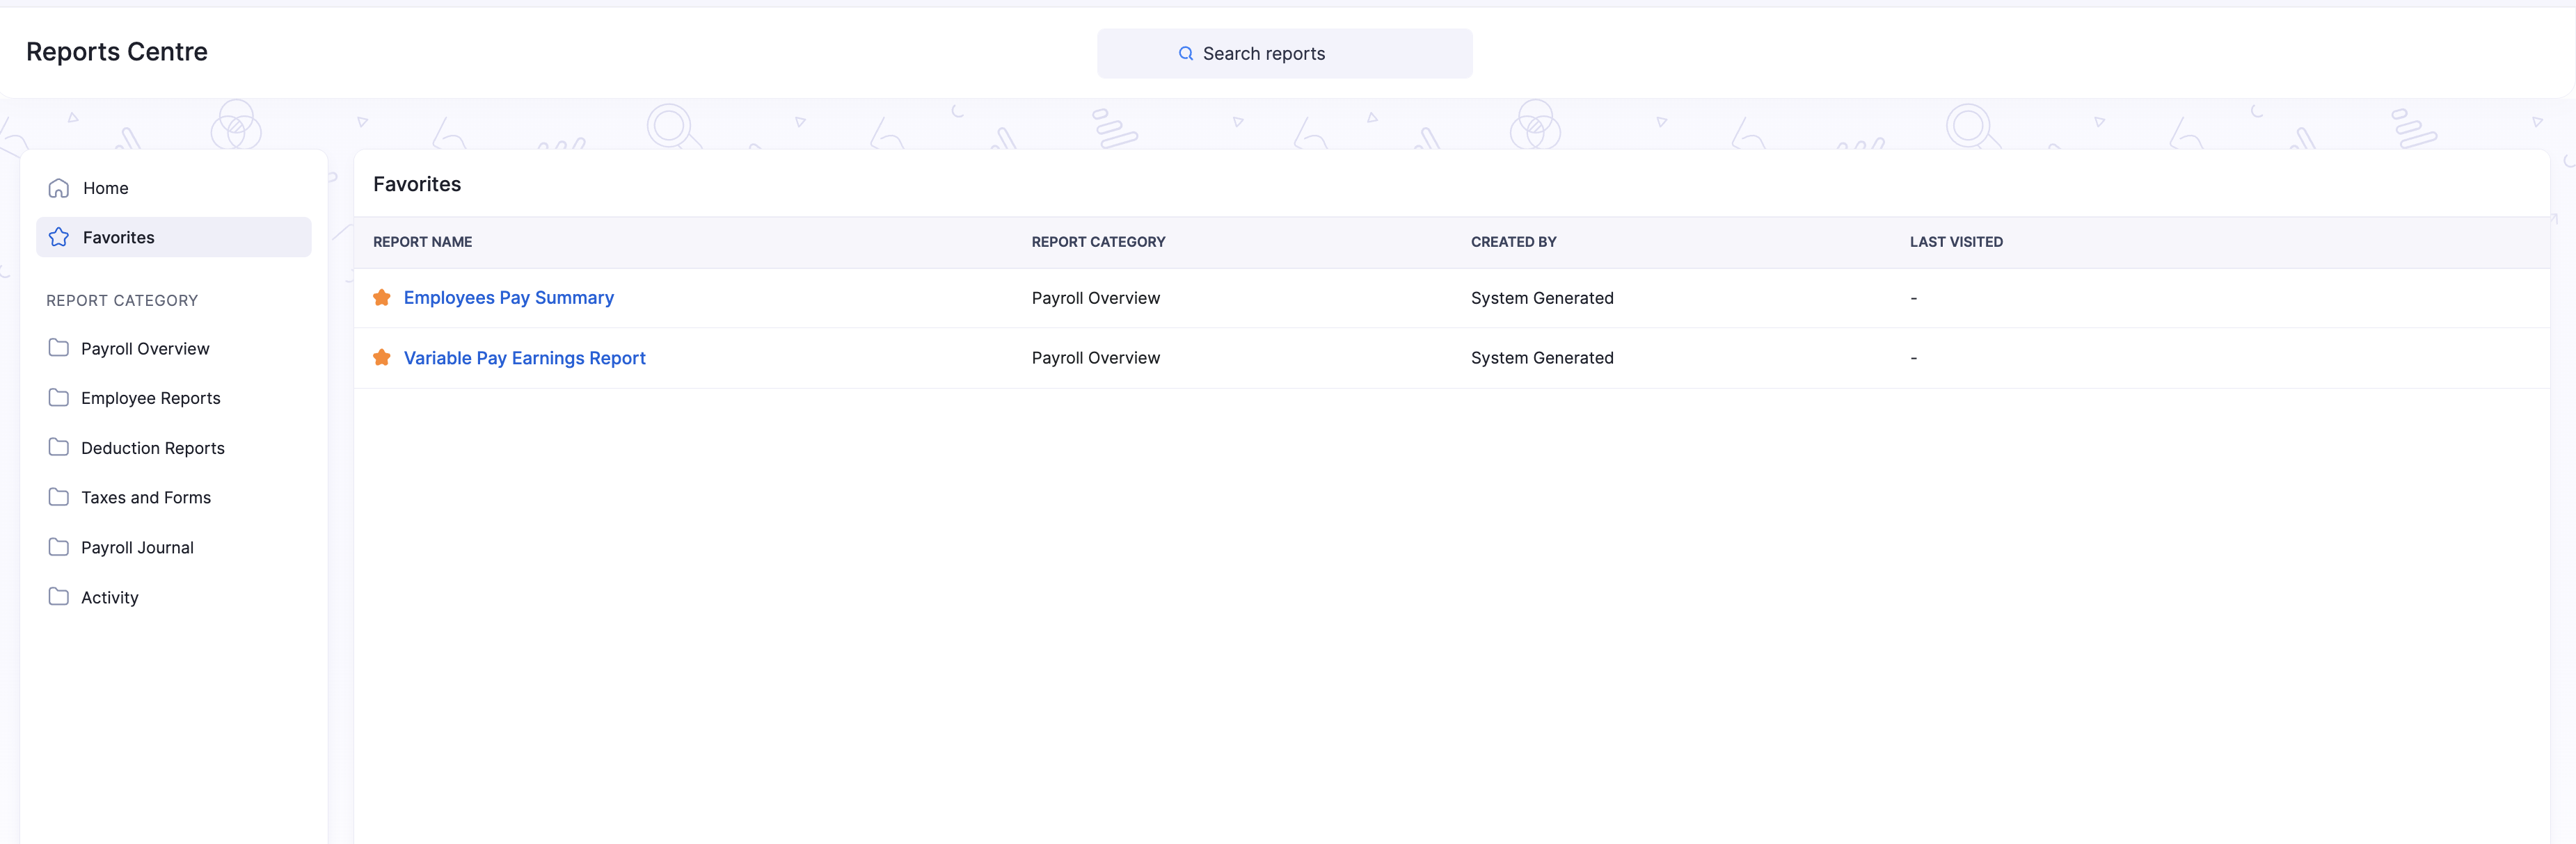Click the Deduction Reports folder icon
The height and width of the screenshot is (844, 2576).
point(59,448)
